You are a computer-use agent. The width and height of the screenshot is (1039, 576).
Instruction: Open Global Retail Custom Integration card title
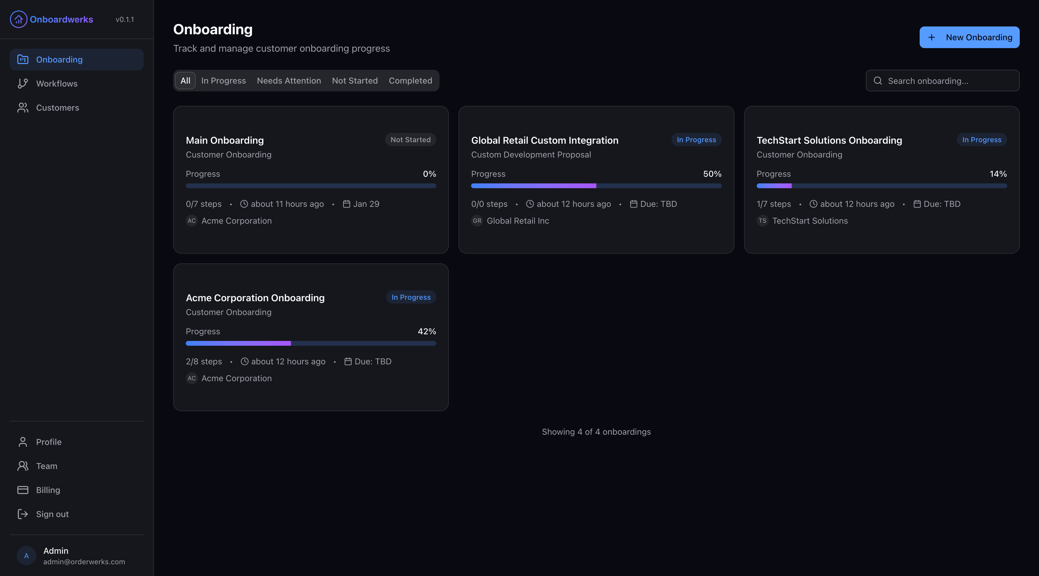[x=544, y=140]
